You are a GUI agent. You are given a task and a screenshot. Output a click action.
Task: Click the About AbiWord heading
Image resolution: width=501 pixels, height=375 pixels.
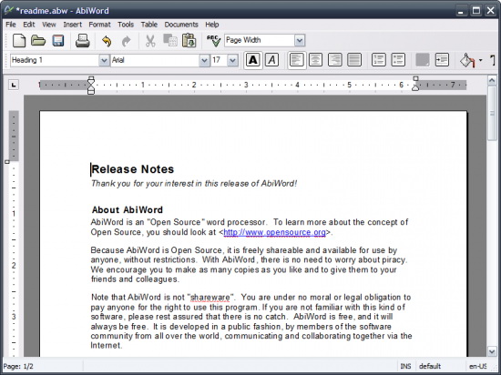pos(128,209)
